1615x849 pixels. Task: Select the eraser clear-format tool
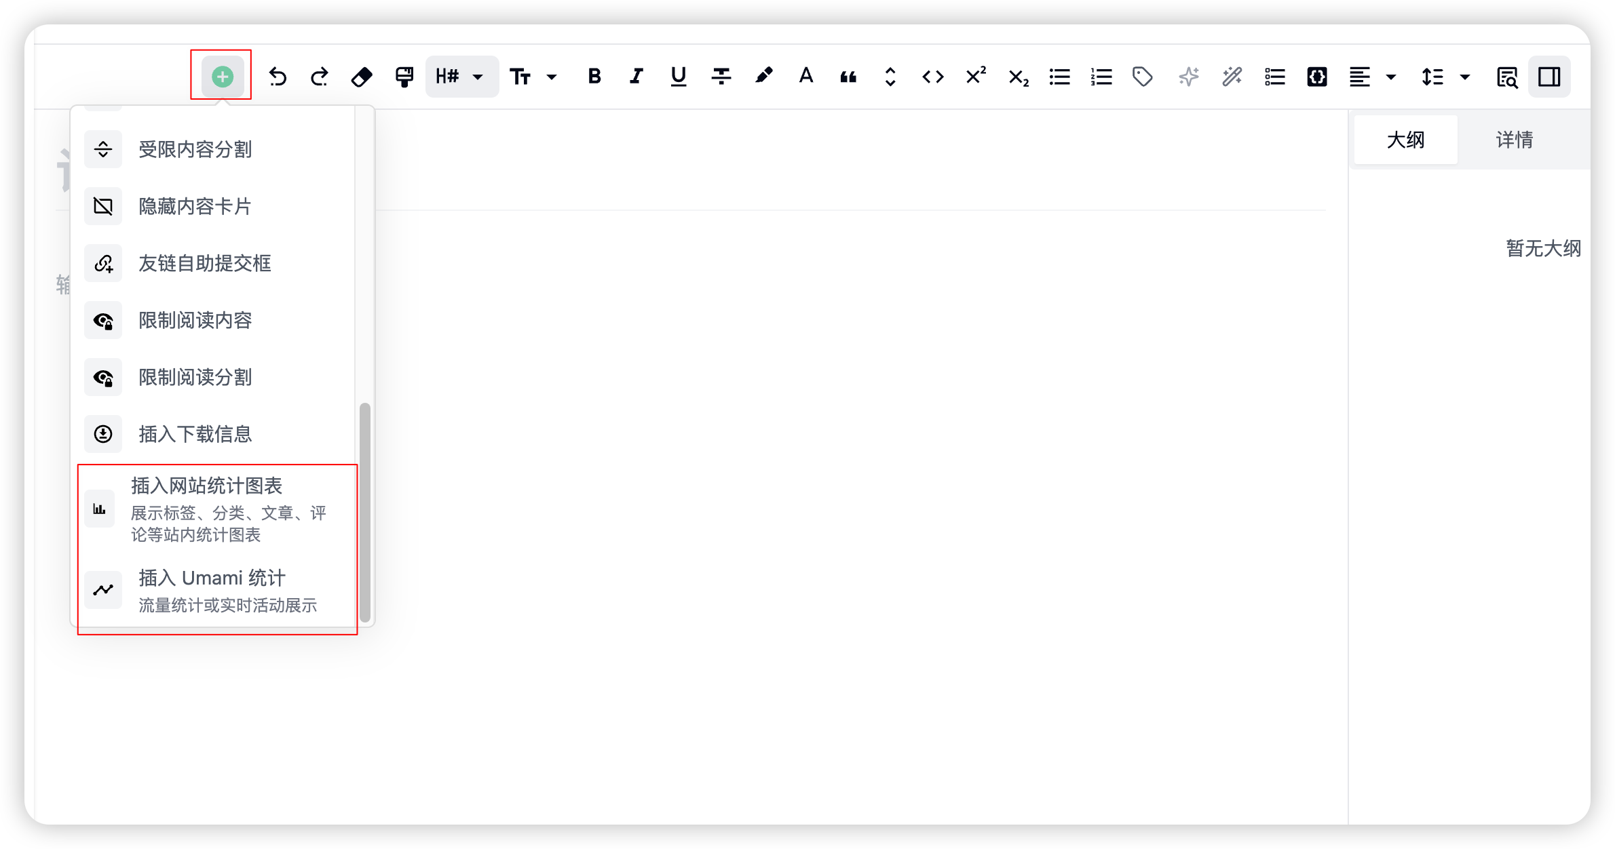pyautogui.click(x=362, y=77)
